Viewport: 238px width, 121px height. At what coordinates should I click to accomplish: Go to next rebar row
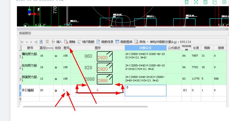click(x=31, y=42)
